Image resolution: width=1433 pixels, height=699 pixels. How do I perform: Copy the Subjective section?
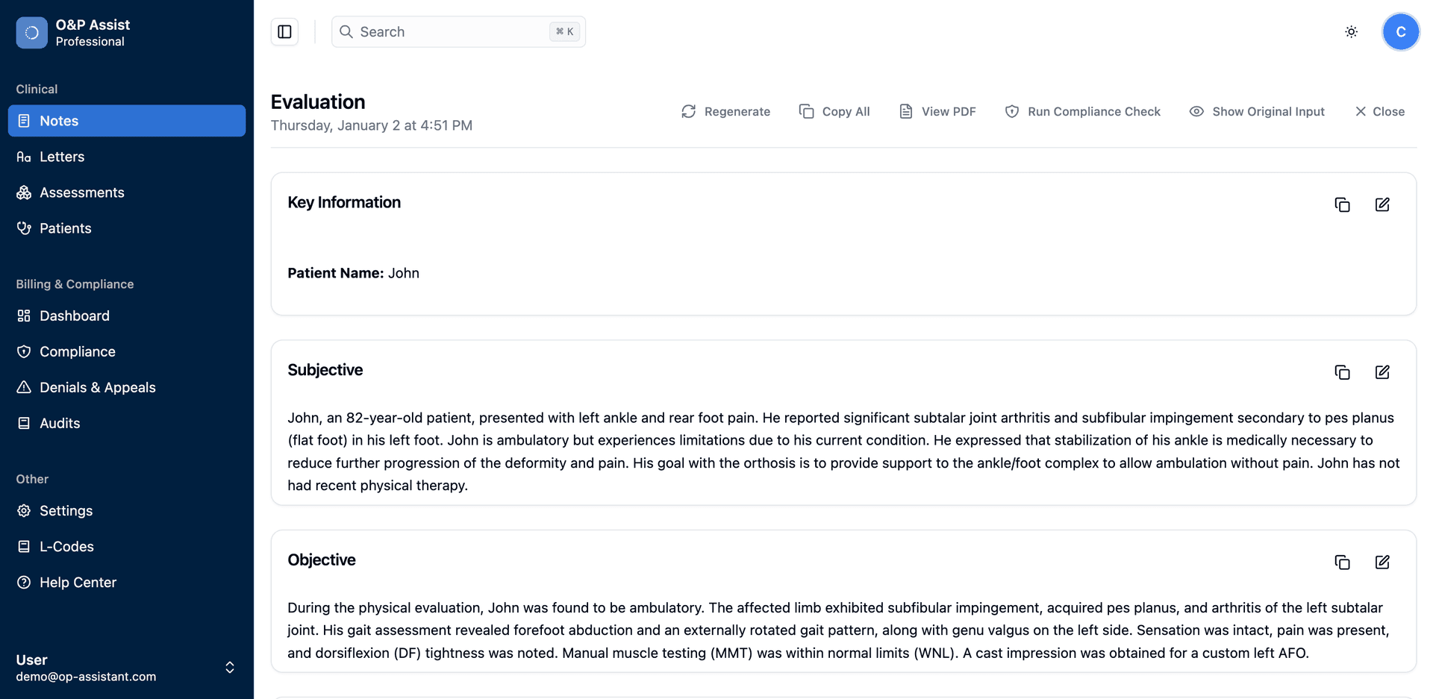[1342, 372]
